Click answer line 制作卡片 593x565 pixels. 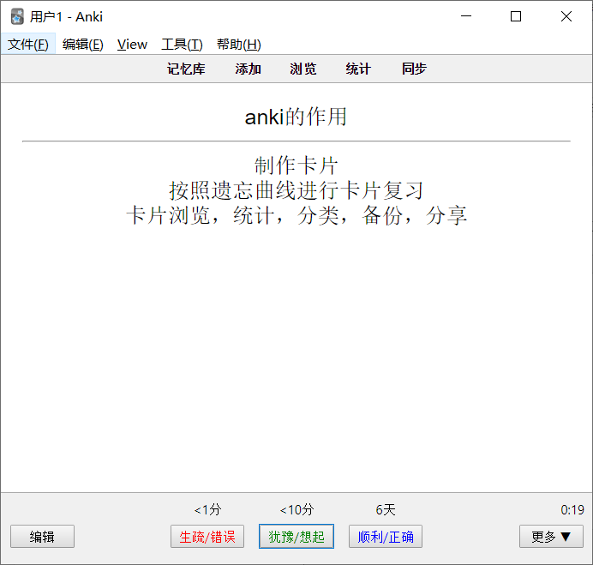click(296, 165)
